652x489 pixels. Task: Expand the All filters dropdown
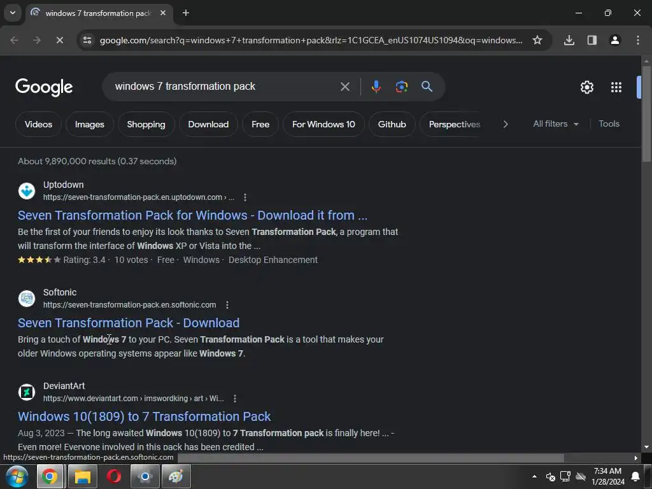click(x=555, y=124)
